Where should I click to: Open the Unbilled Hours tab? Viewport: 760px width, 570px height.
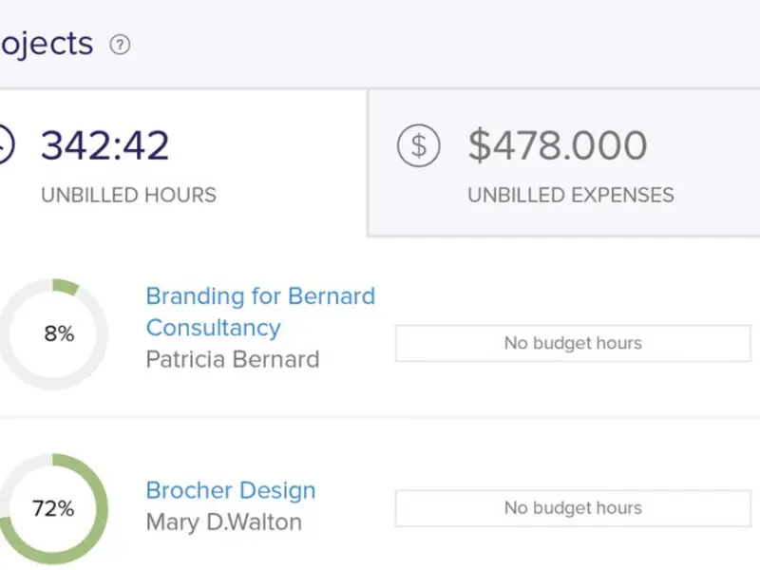click(180, 163)
